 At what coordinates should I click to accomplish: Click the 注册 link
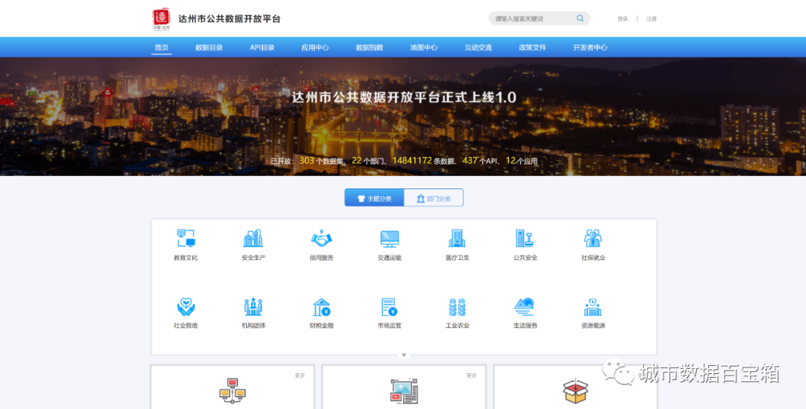(x=652, y=19)
